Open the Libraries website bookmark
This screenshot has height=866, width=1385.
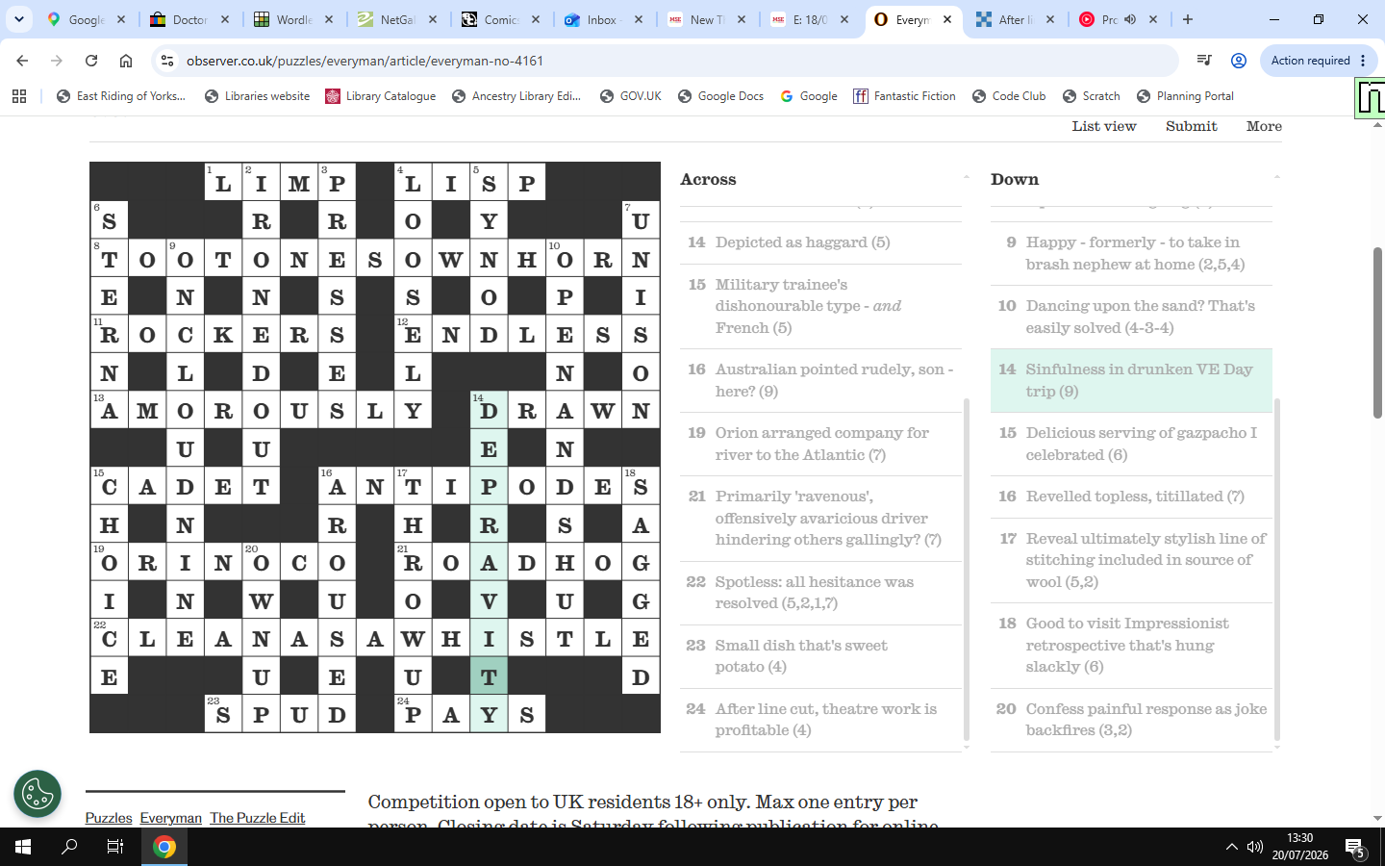(257, 96)
